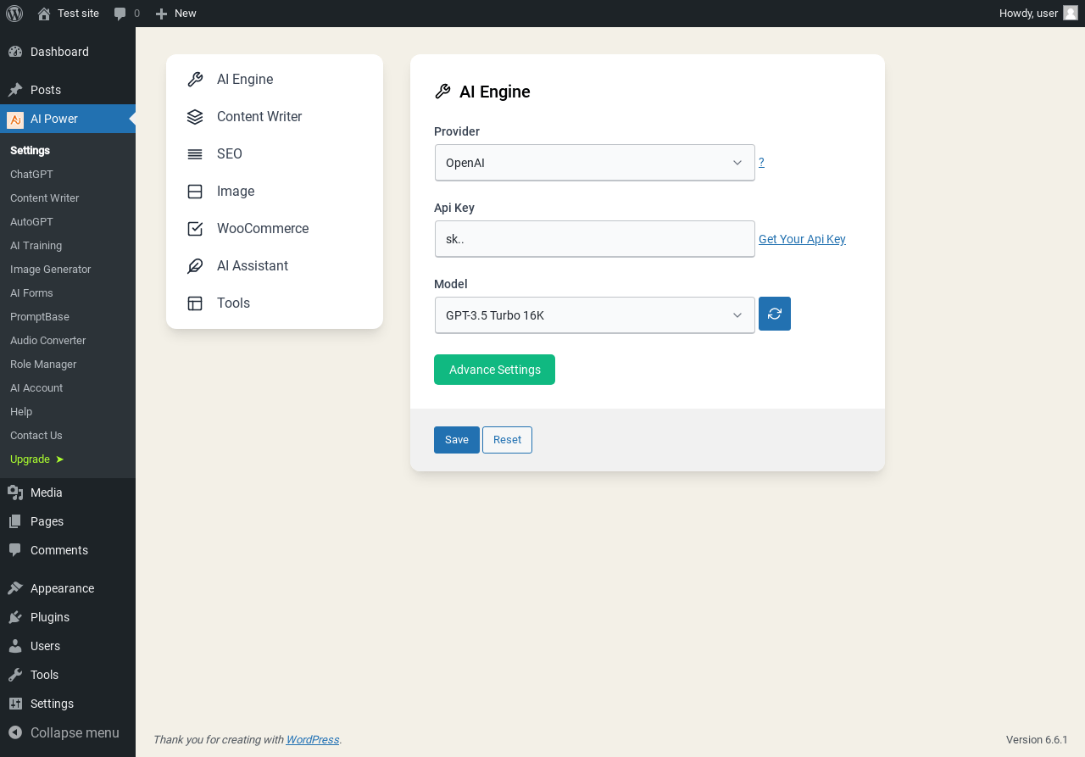Click the green Upgrade link
Screen dimensions: 1085x757
68,459
